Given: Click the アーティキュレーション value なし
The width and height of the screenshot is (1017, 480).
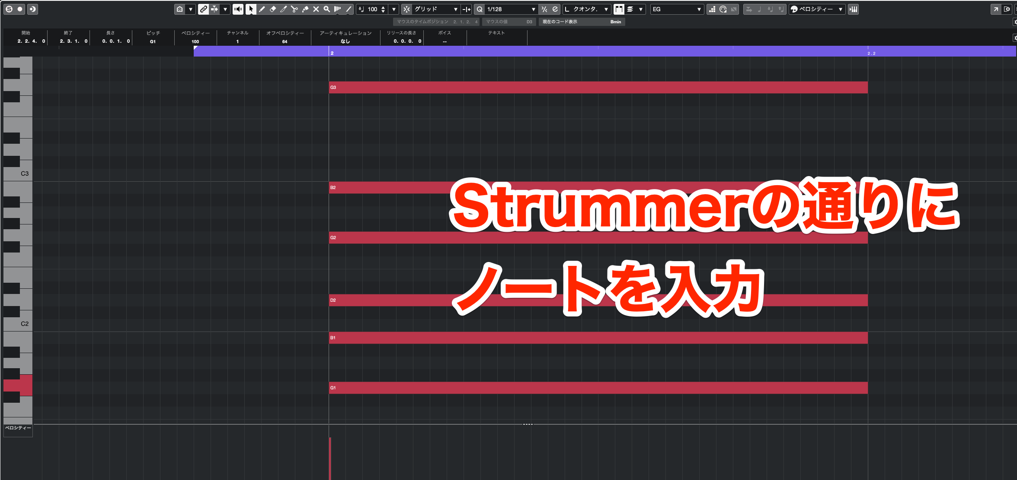Looking at the screenshot, I should tap(345, 41).
